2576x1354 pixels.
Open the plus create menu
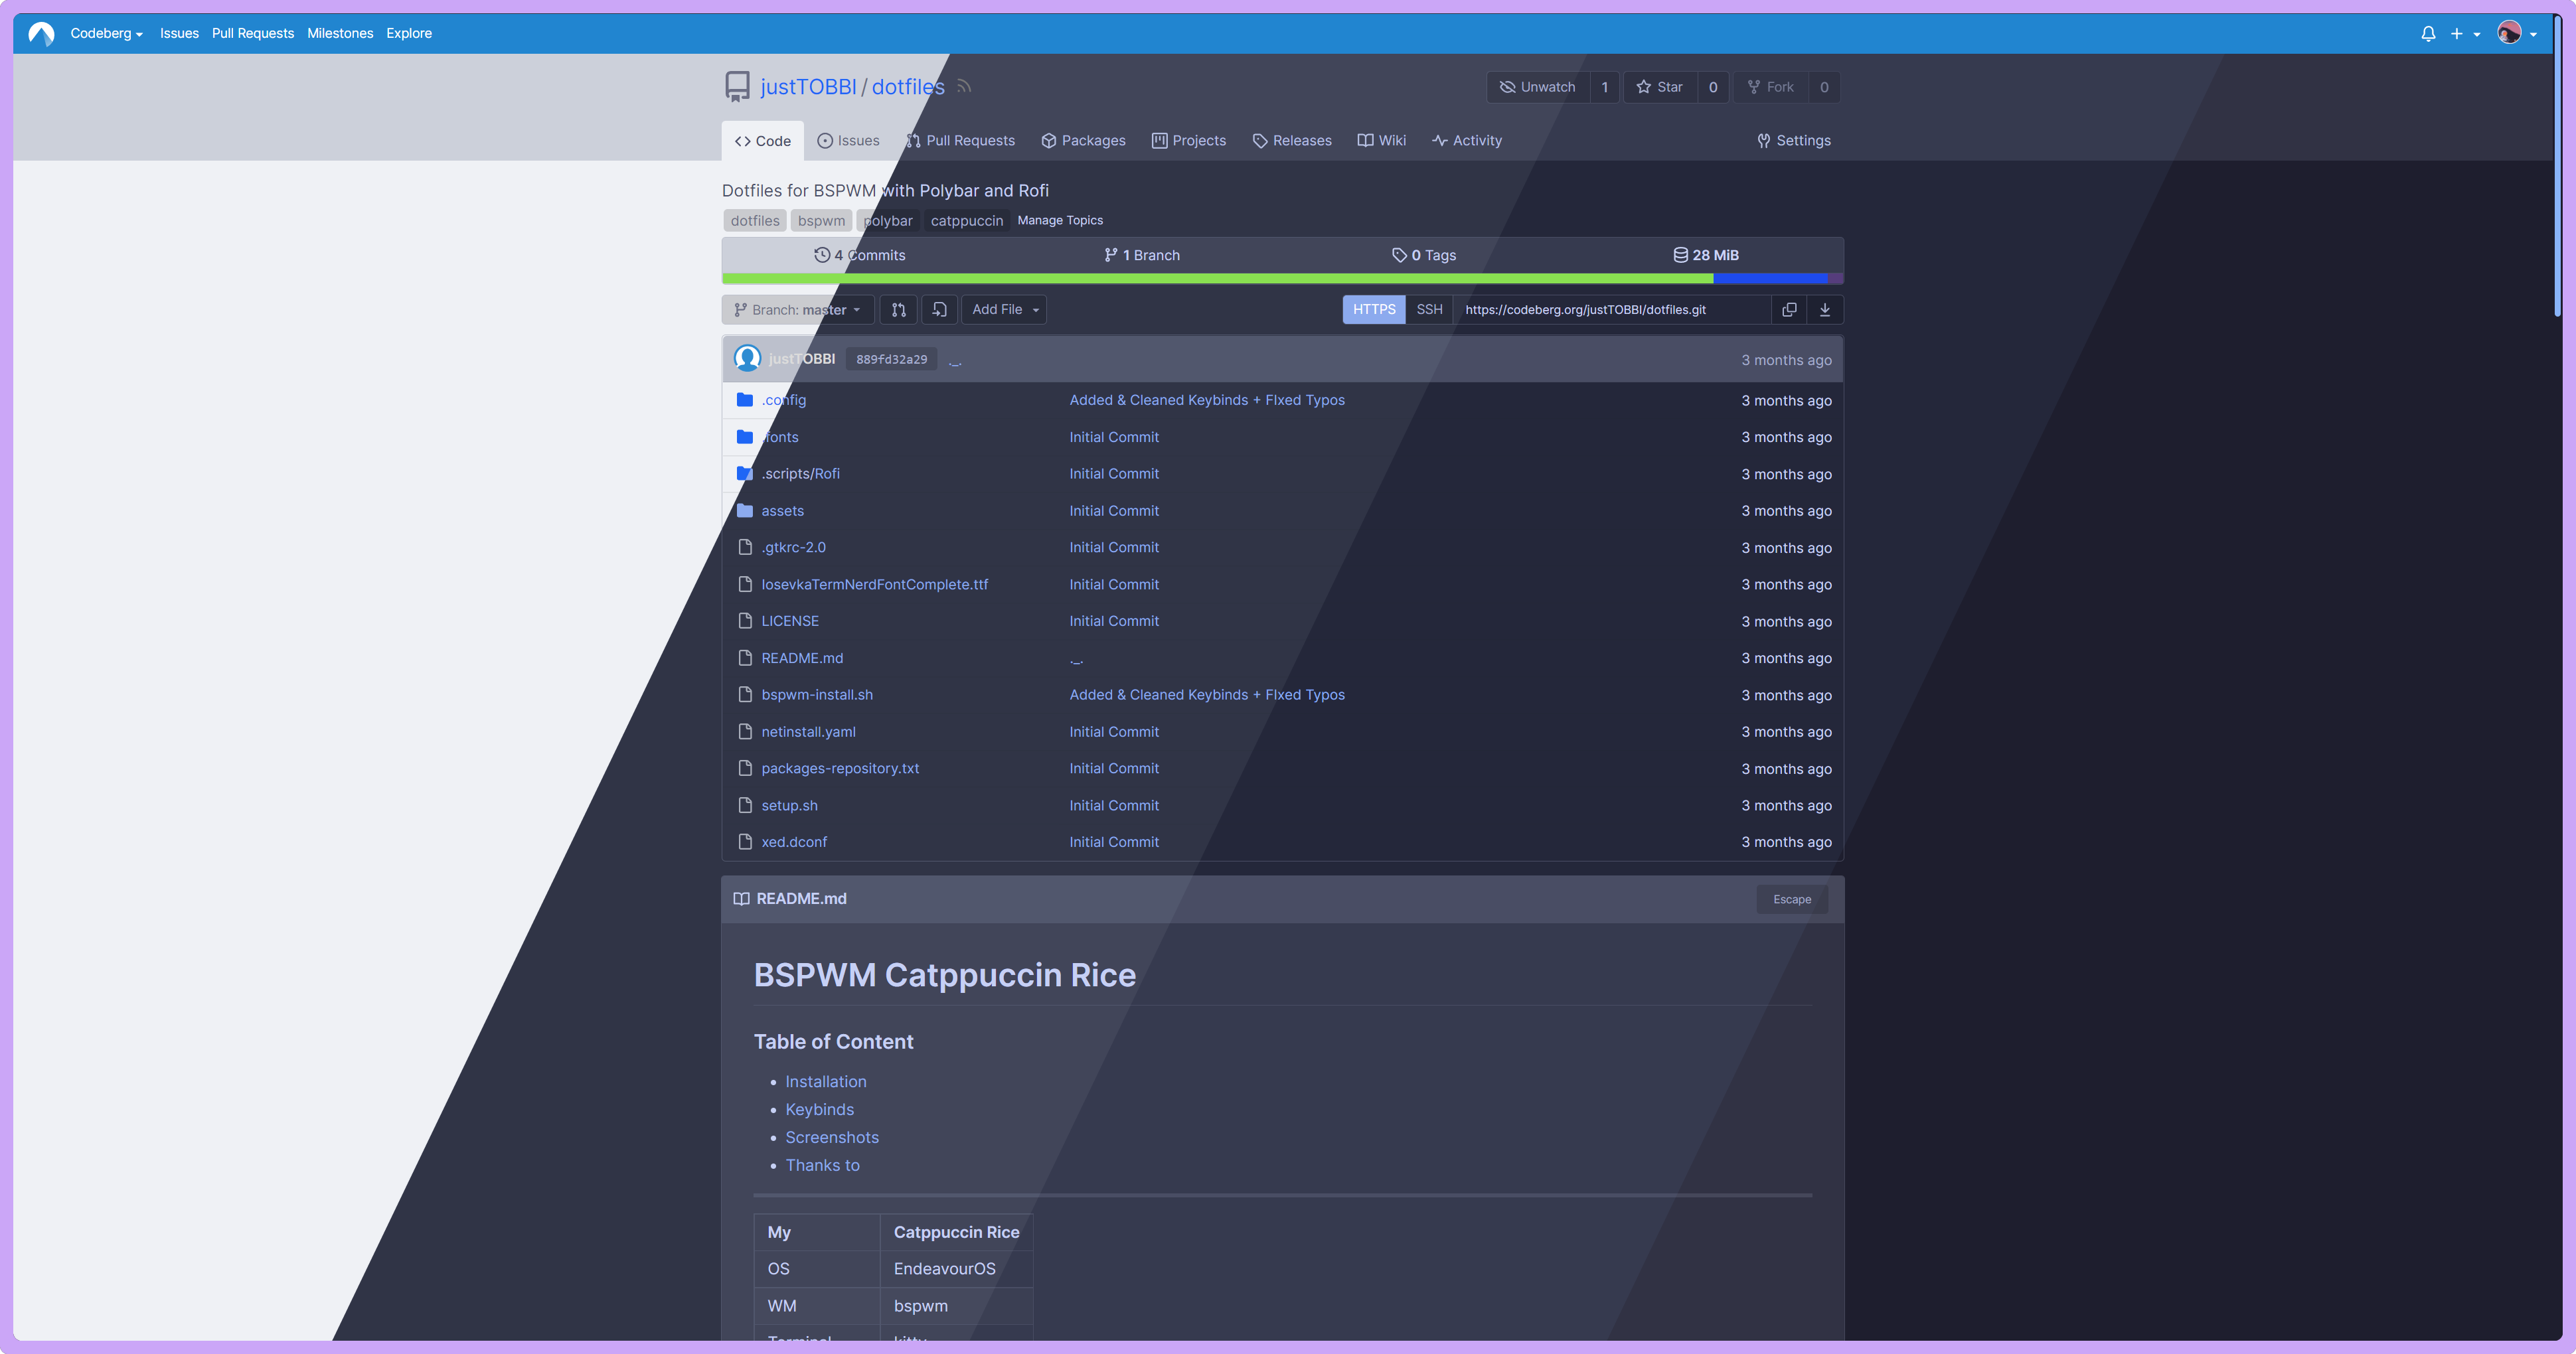click(x=2465, y=34)
